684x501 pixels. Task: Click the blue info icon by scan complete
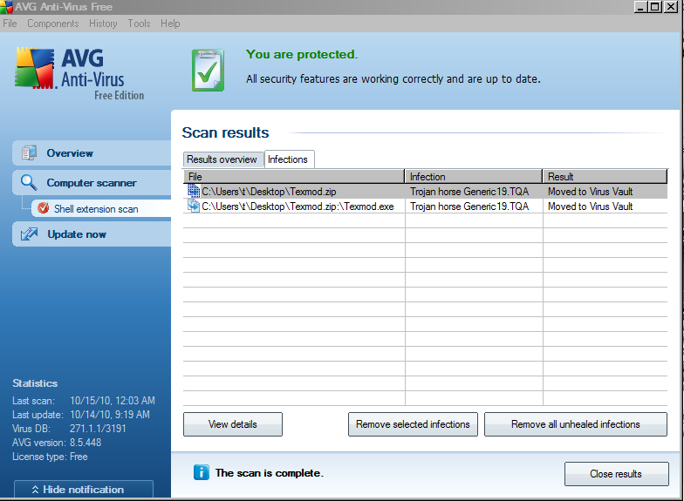[201, 472]
